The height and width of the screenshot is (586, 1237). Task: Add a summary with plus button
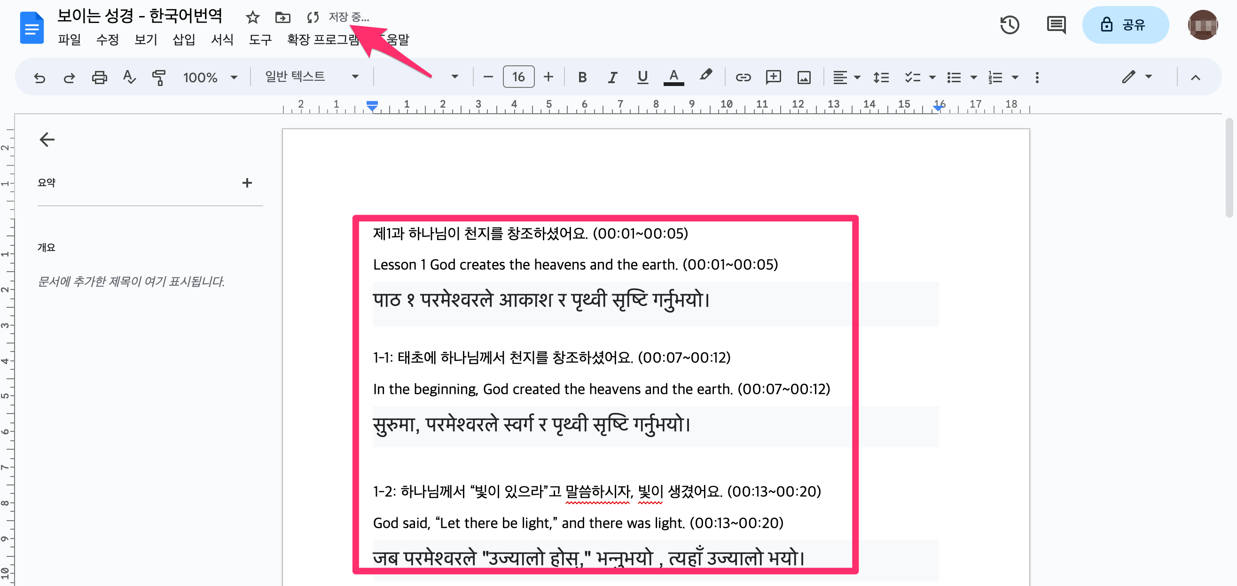click(247, 182)
